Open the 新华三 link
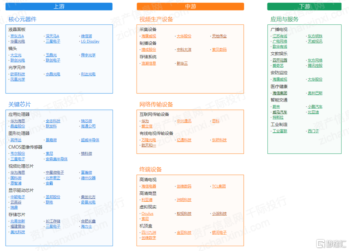The height and width of the screenshot is (251, 349). click(x=182, y=63)
